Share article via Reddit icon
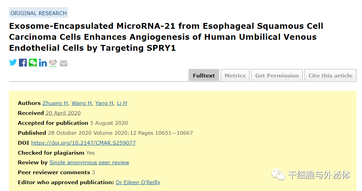The image size is (362, 191). click(53, 63)
